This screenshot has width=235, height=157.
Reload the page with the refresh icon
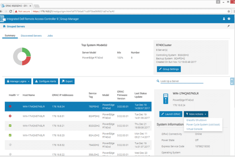click(10, 11)
